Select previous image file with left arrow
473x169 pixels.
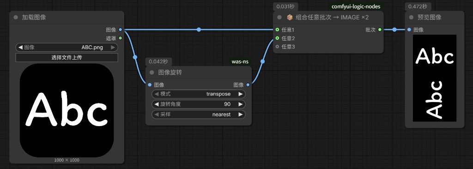[20, 48]
